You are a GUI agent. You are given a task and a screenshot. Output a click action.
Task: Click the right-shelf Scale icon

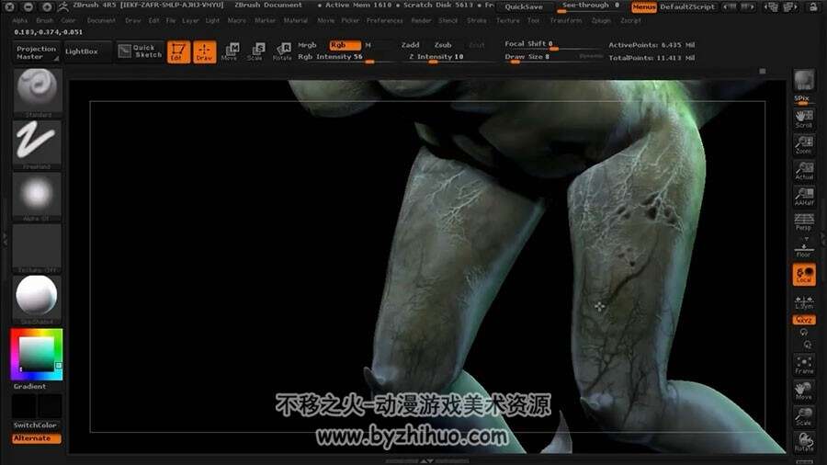(804, 416)
